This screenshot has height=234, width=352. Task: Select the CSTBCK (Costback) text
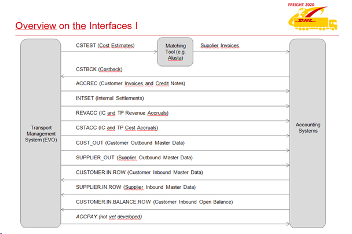coord(99,69)
